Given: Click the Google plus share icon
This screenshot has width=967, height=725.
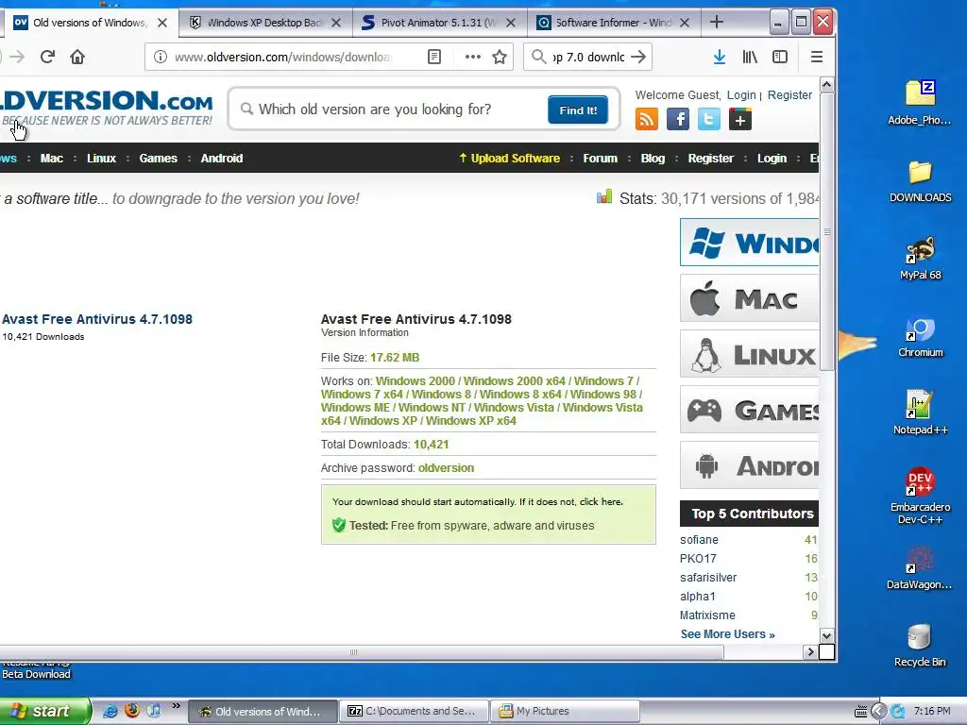Looking at the screenshot, I should point(740,119).
